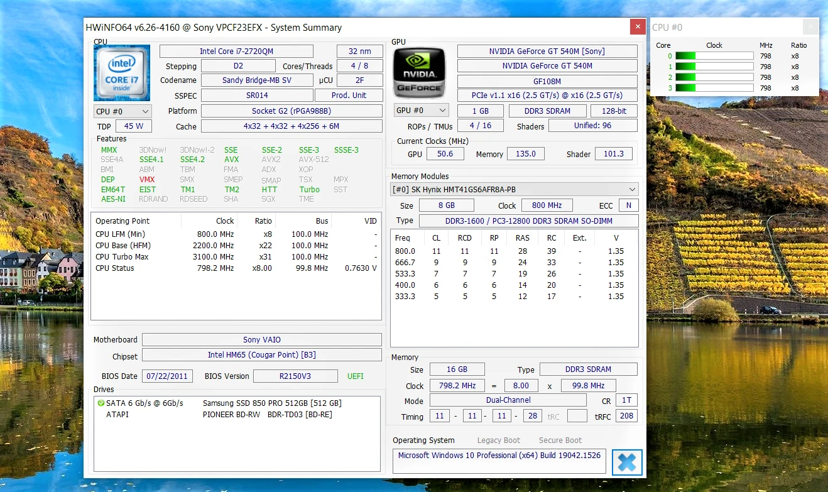Click the BIOS version R2150V3 value

pos(295,376)
